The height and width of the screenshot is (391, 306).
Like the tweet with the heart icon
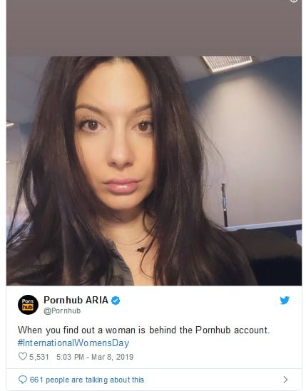click(x=23, y=356)
